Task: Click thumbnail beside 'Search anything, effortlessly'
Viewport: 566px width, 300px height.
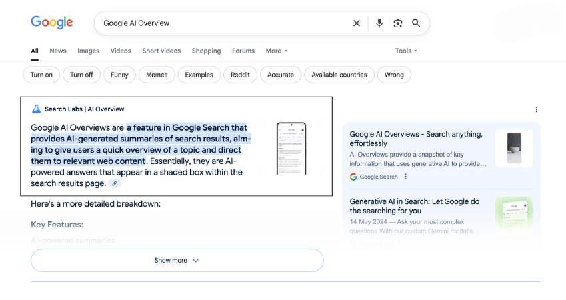Action: point(514,149)
